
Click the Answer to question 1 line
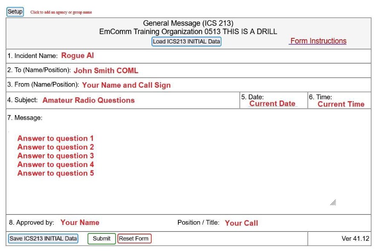pos(55,138)
